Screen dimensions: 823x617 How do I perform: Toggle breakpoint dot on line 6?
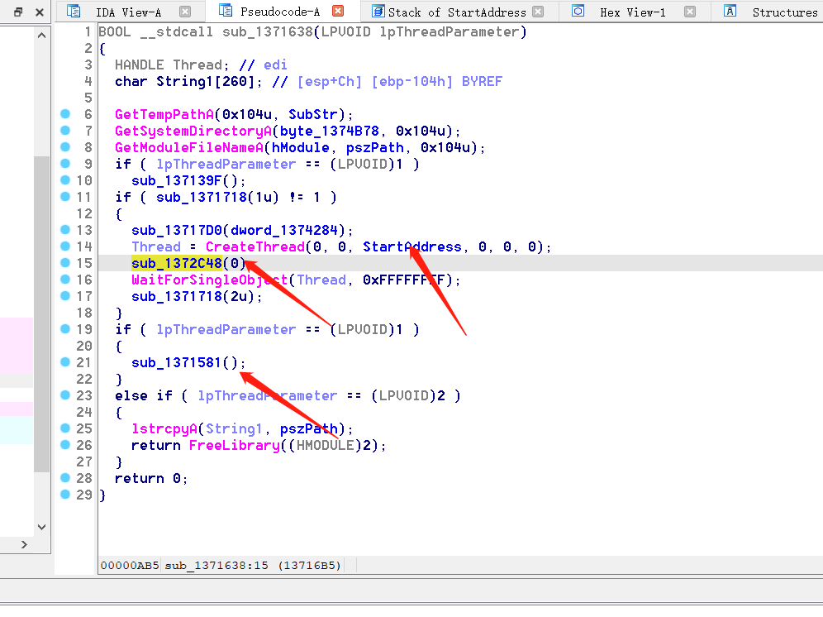(65, 113)
